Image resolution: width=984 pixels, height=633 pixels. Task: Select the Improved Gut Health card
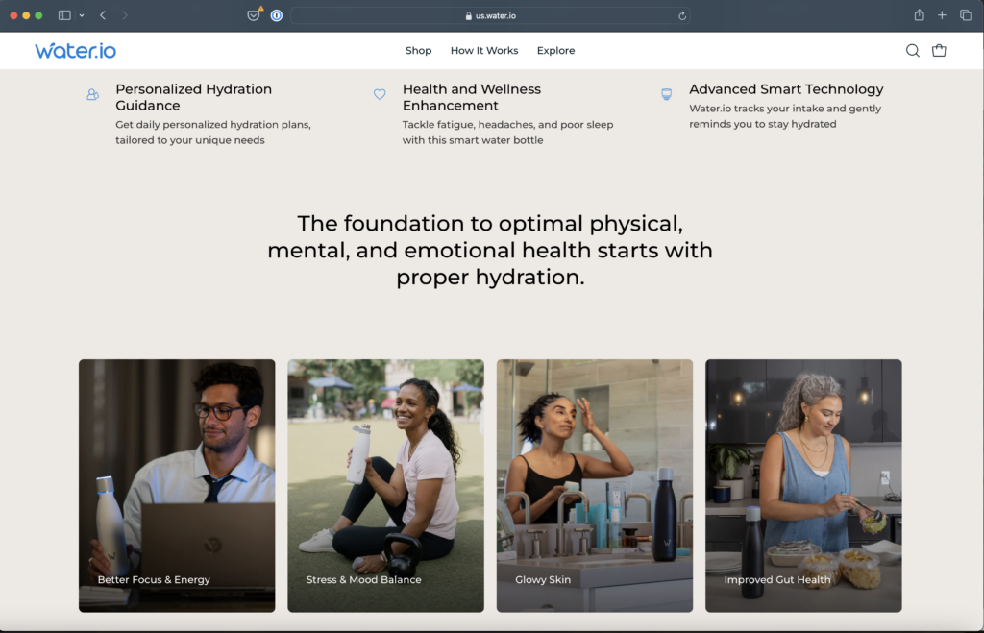[804, 486]
